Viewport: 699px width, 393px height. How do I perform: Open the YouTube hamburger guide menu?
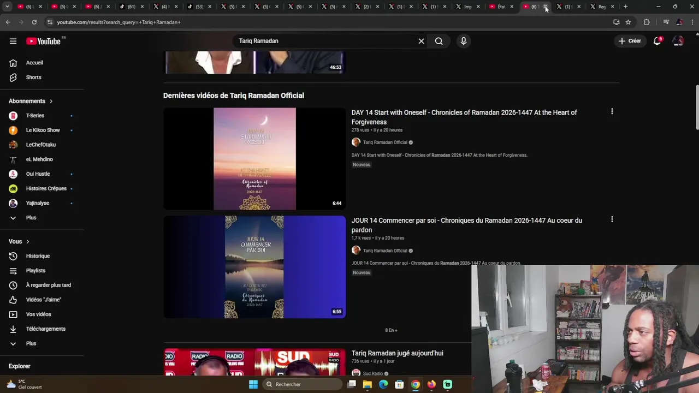point(13,41)
